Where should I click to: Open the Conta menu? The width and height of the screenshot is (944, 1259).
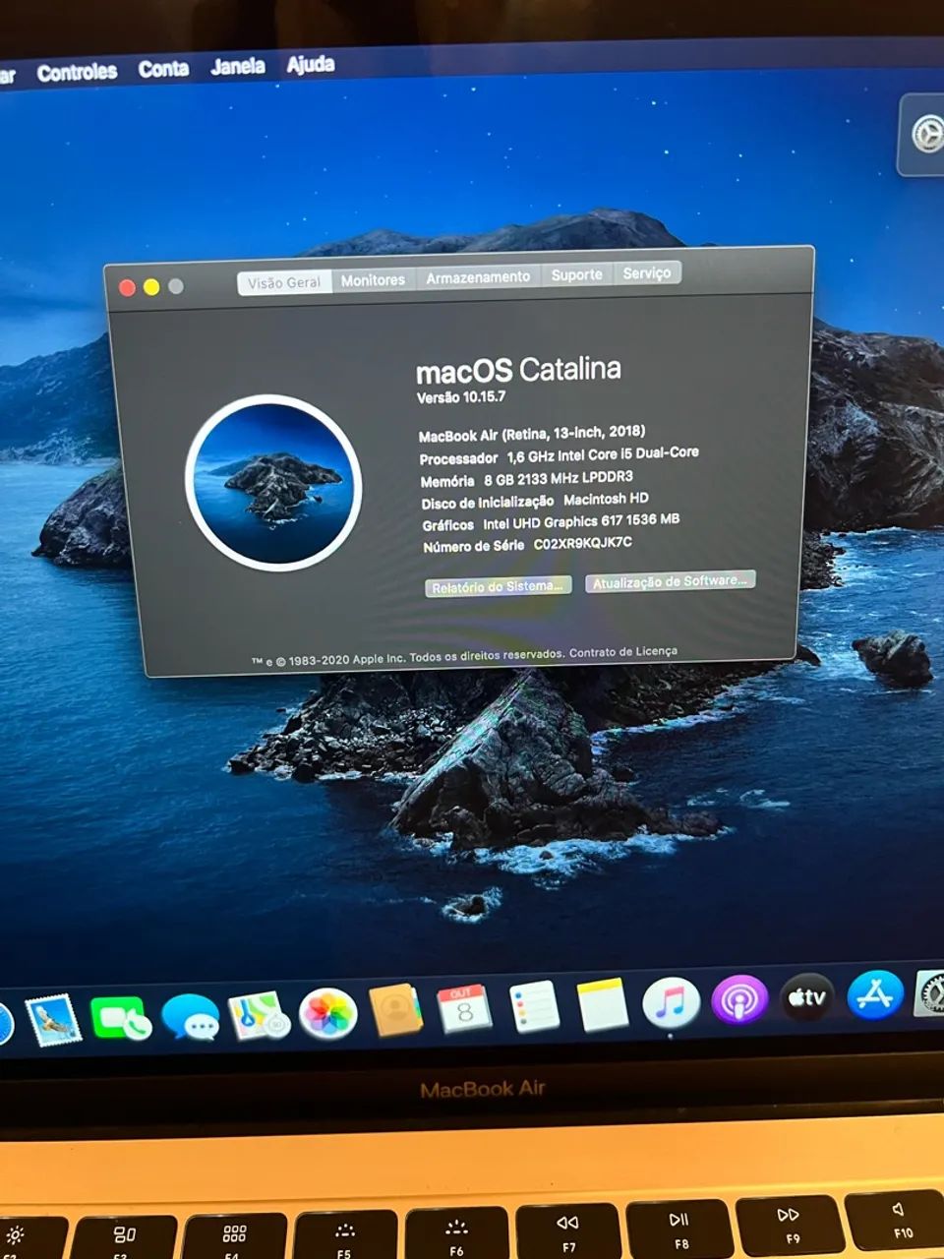click(163, 69)
